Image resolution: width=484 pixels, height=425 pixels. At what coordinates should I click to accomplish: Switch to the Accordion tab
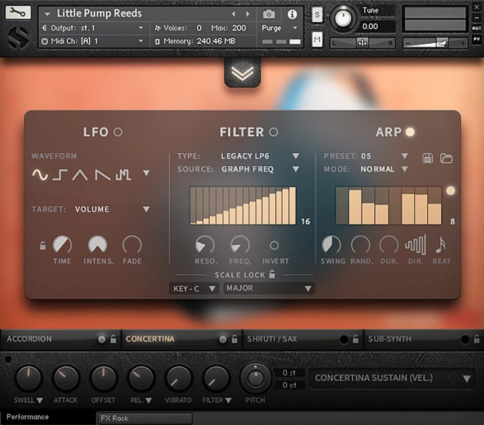(x=29, y=339)
